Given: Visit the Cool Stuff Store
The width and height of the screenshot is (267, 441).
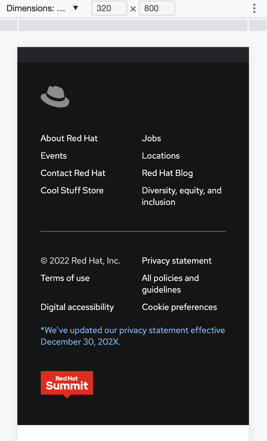Looking at the screenshot, I should click(72, 190).
